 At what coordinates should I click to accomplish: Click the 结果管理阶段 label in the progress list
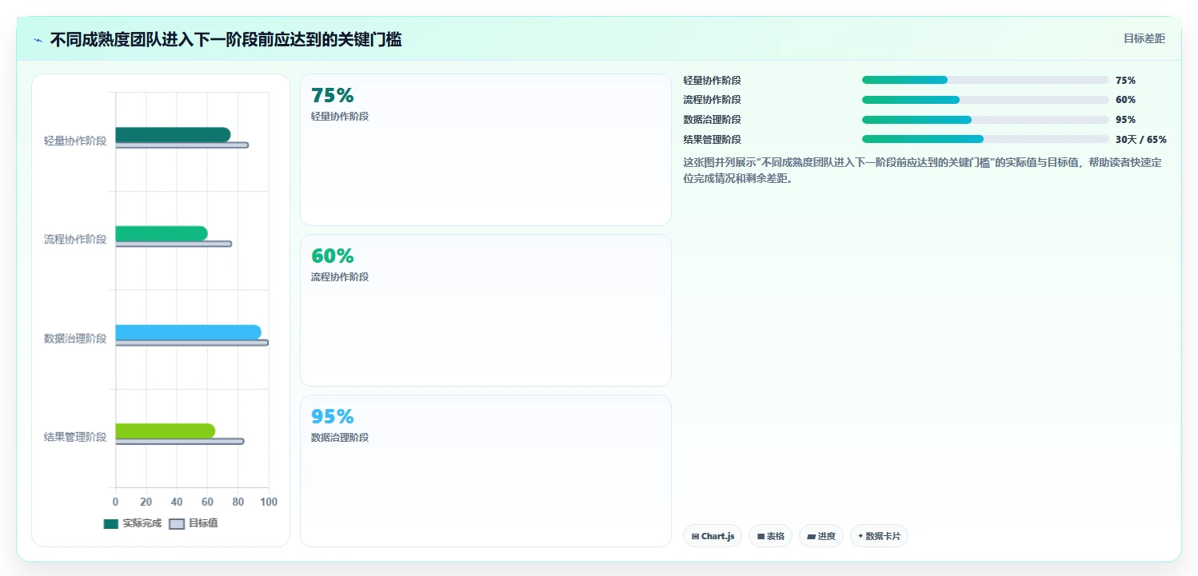(712, 140)
